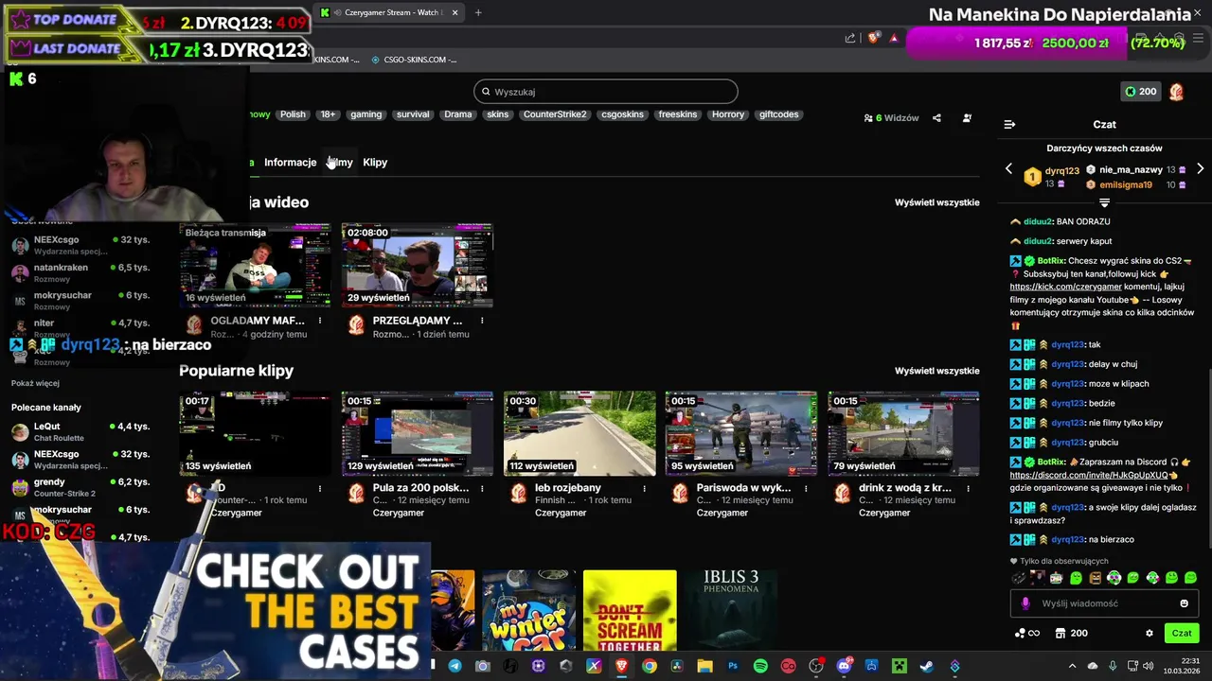Click the my winter car game tile

pyautogui.click(x=528, y=610)
